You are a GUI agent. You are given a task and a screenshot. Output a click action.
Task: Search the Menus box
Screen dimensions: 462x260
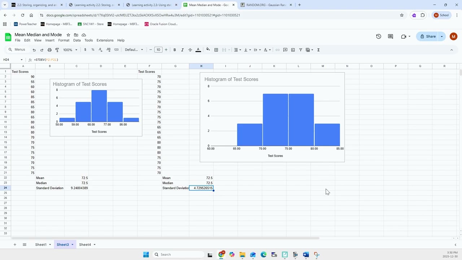click(17, 50)
